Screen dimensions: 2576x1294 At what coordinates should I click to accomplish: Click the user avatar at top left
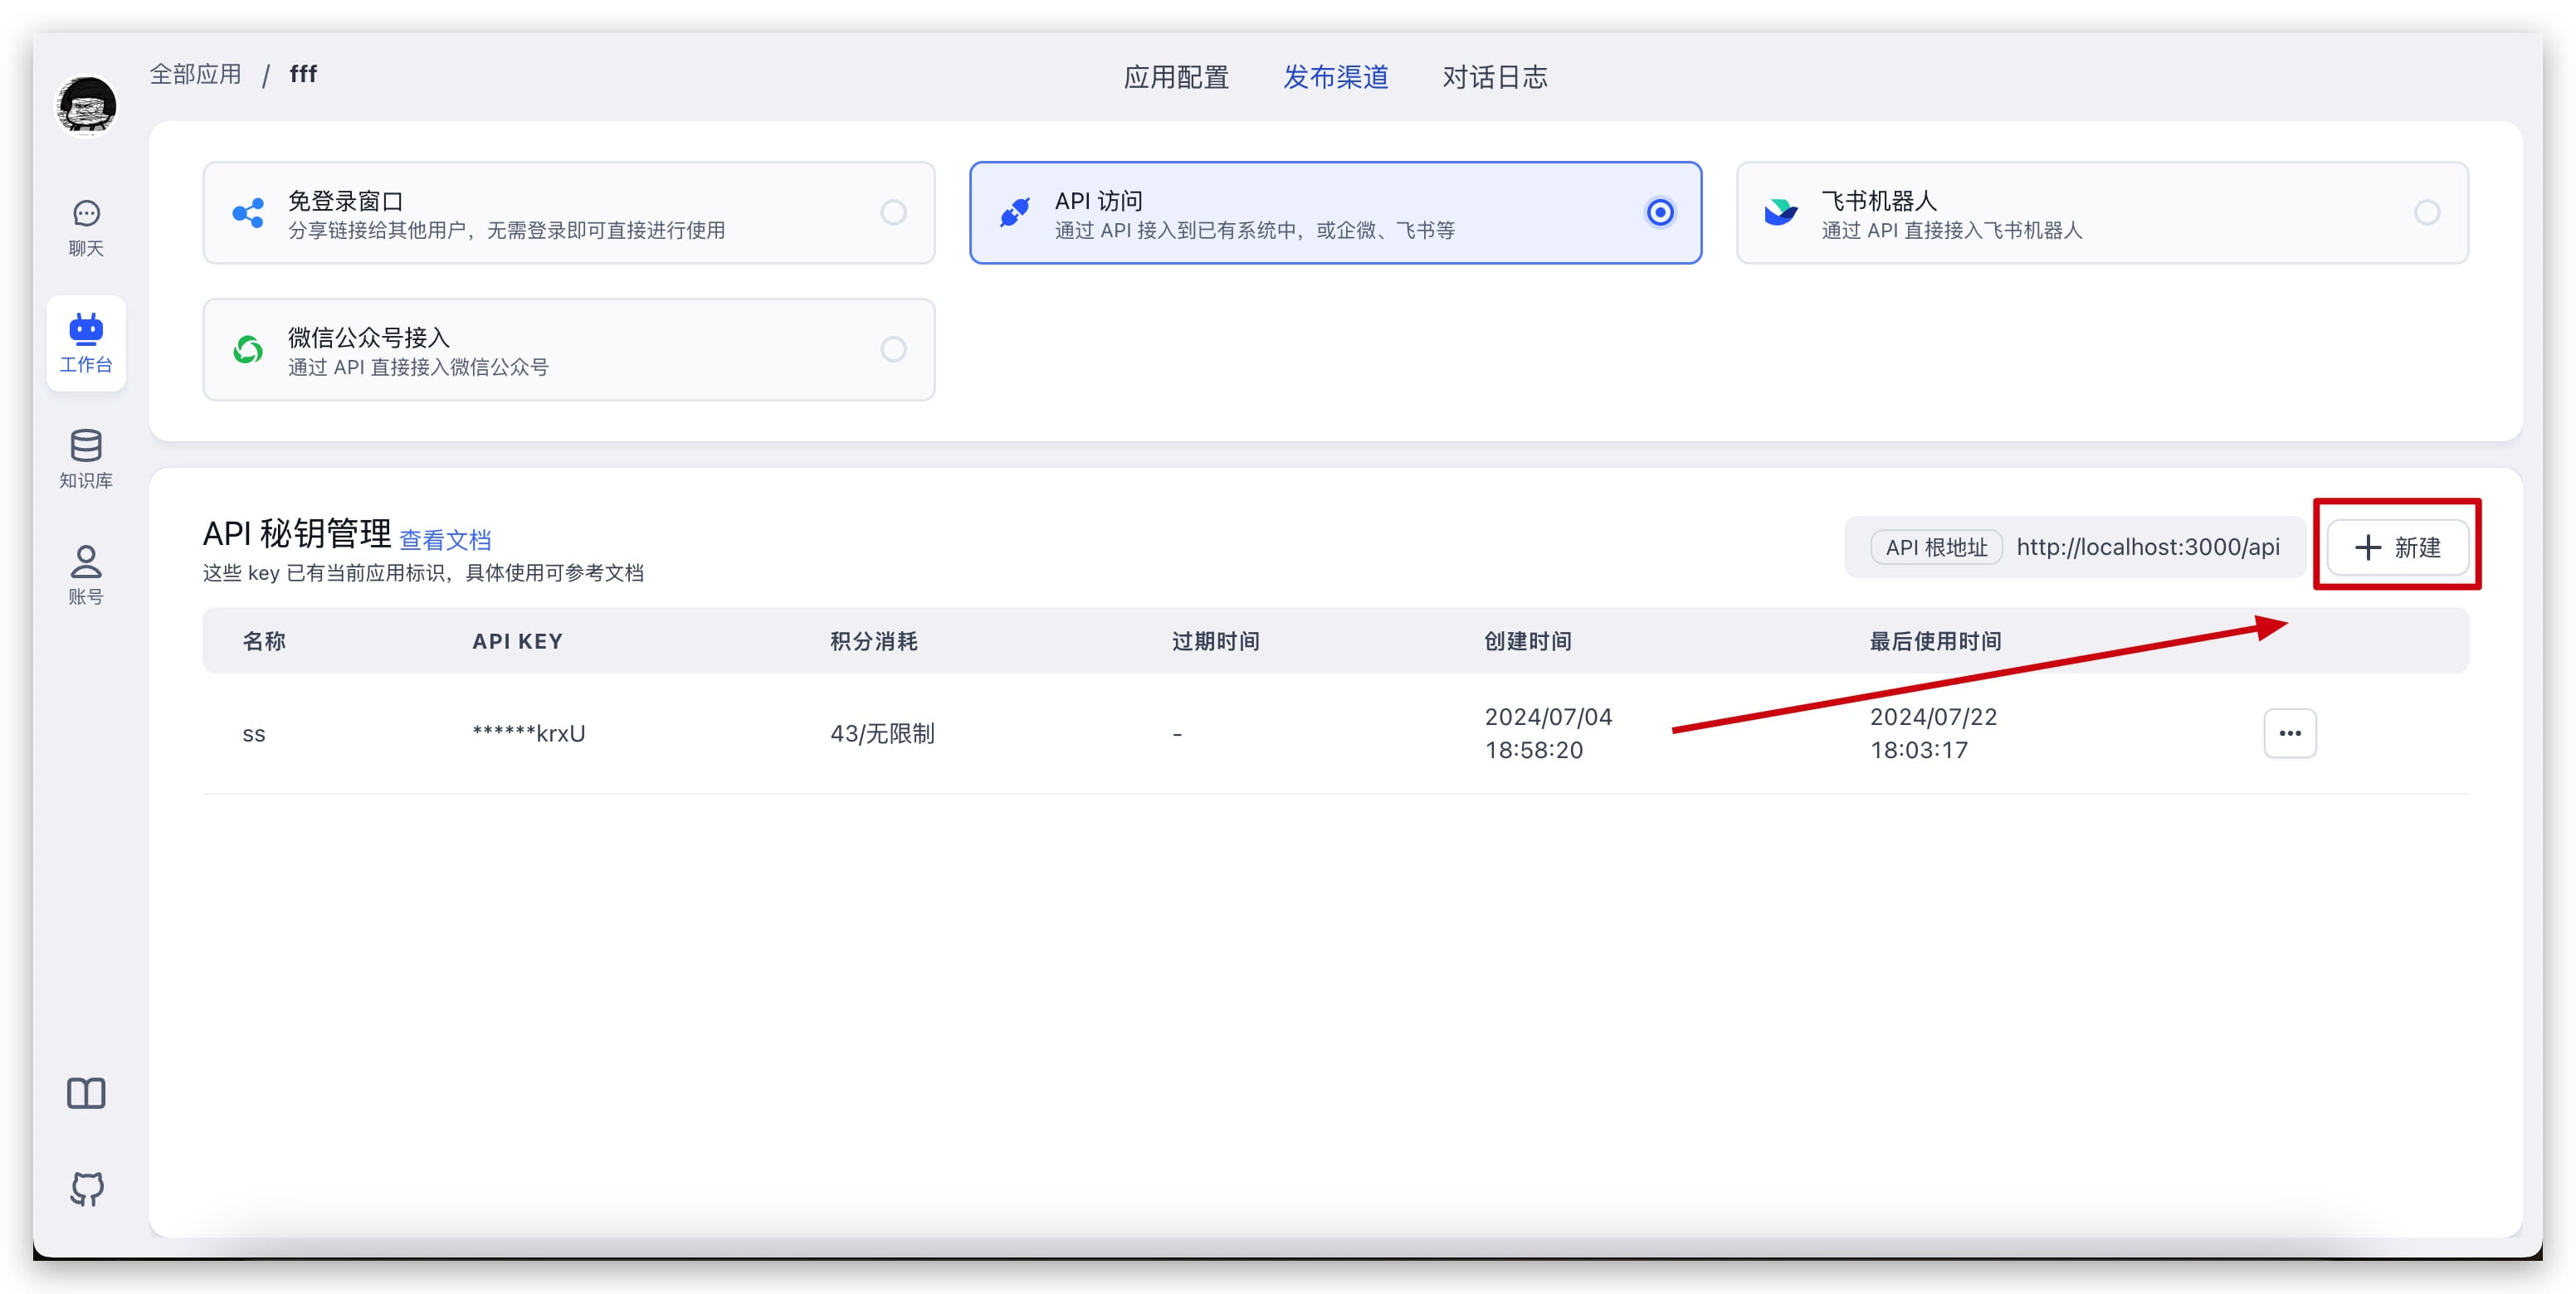86,105
